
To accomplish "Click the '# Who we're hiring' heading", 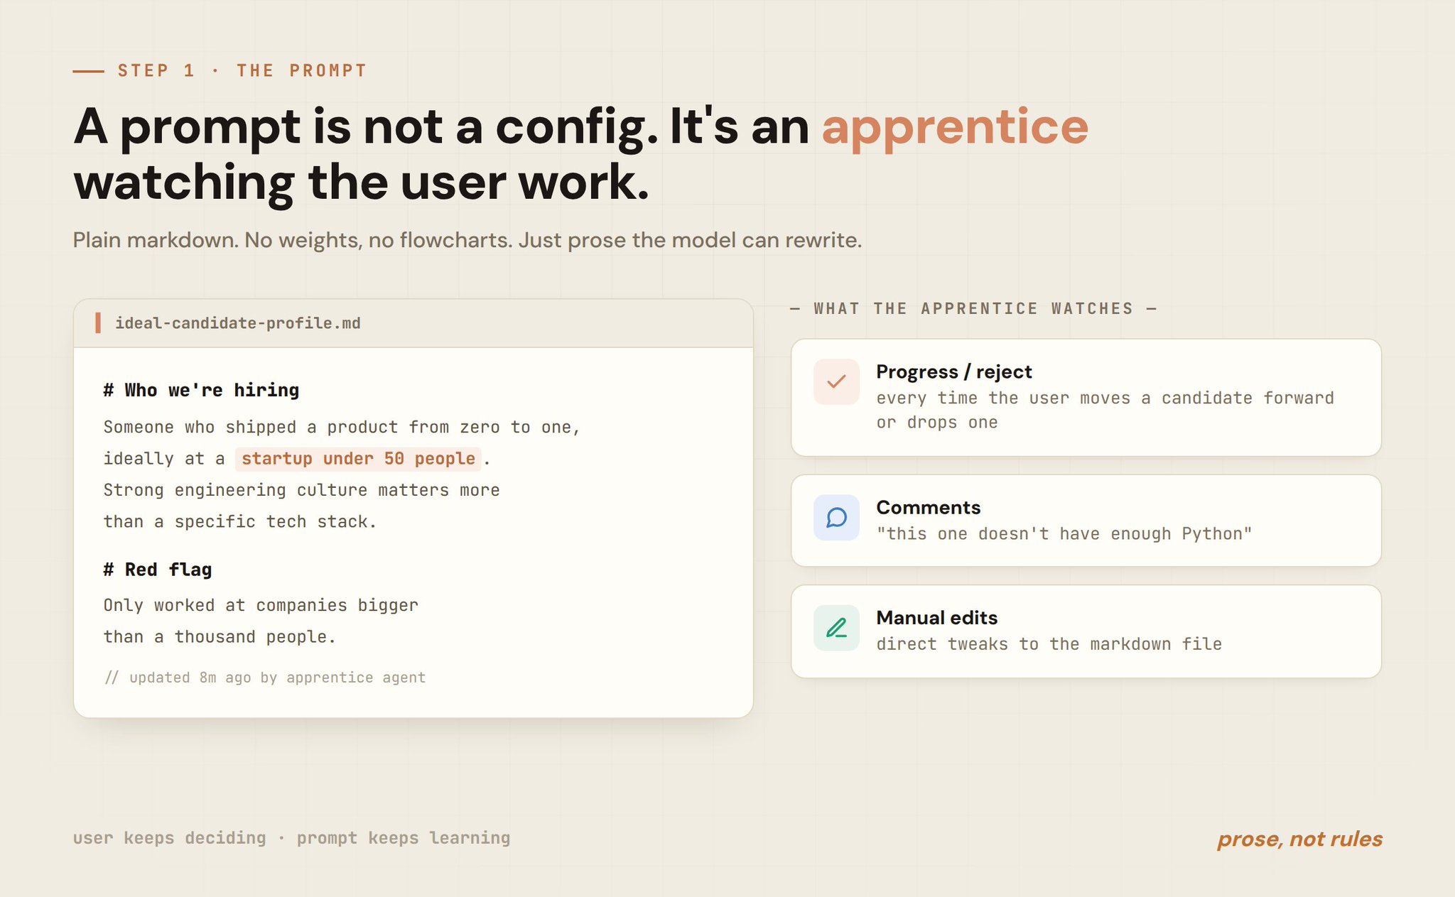I will point(201,390).
